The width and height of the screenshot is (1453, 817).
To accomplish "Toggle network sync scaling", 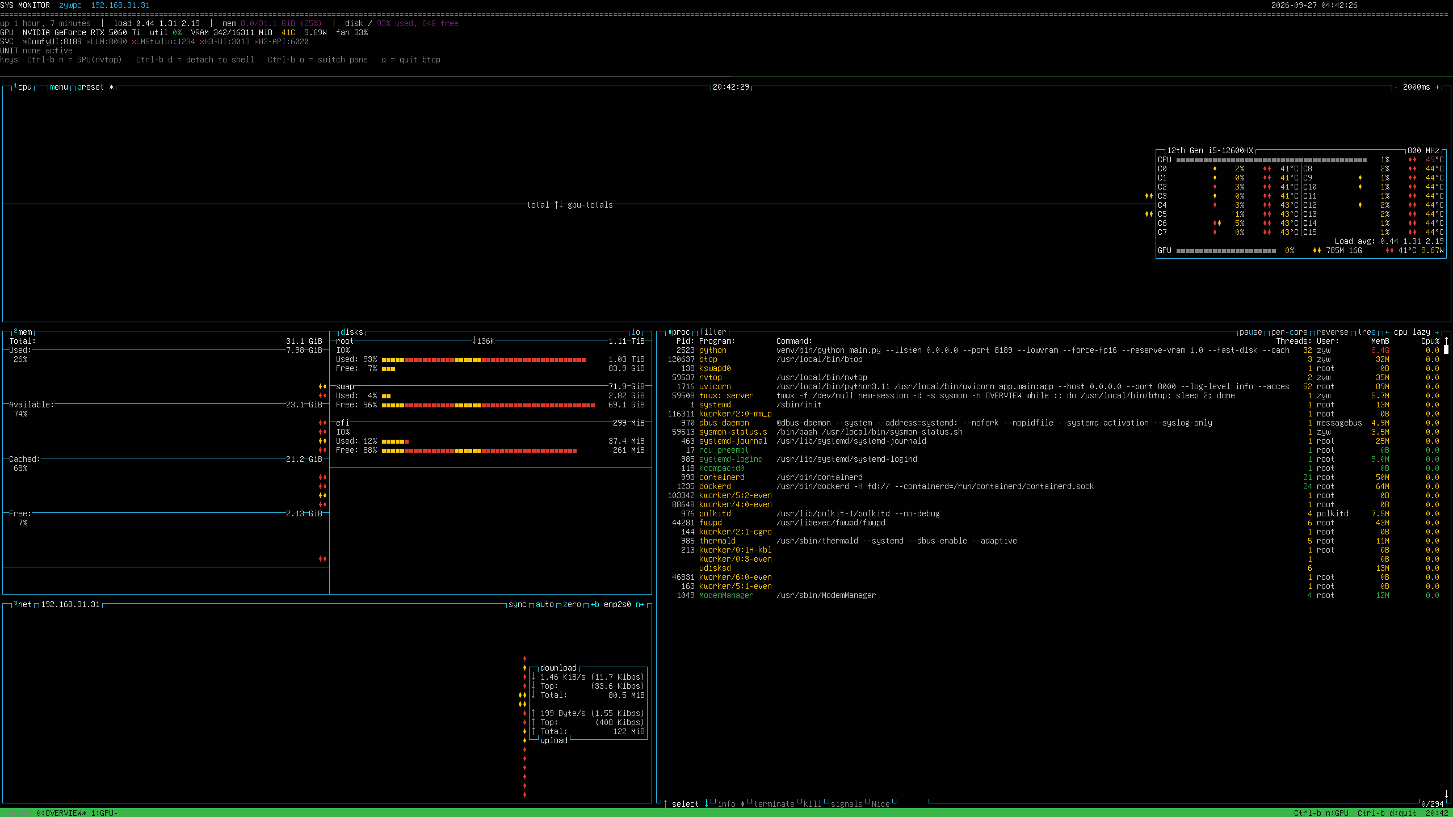I will coord(518,604).
